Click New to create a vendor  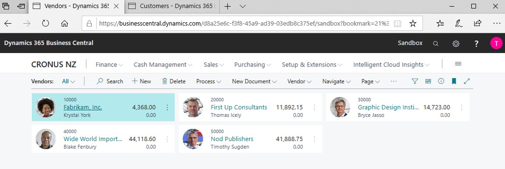click(x=142, y=81)
